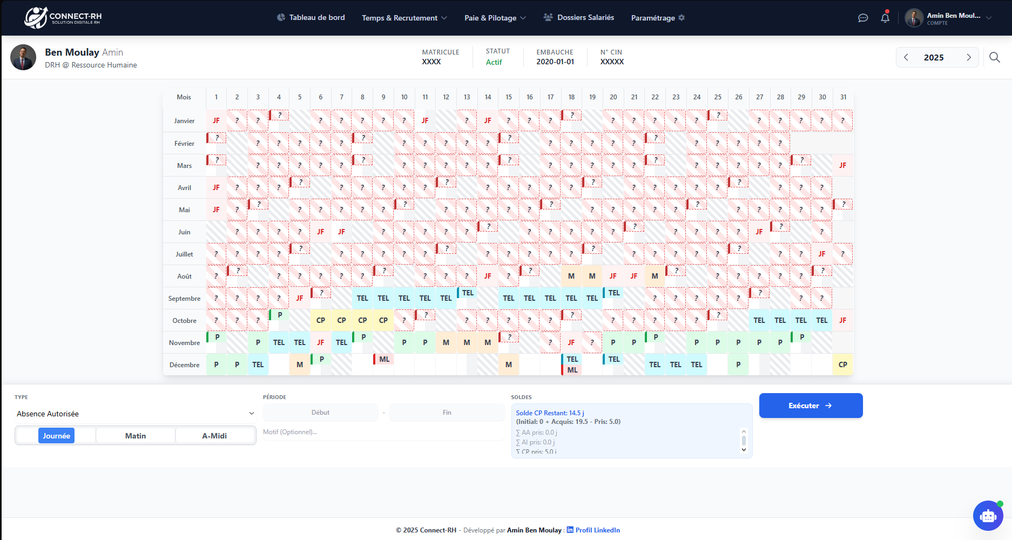
Task: Select the Matin option
Action: 135,435
